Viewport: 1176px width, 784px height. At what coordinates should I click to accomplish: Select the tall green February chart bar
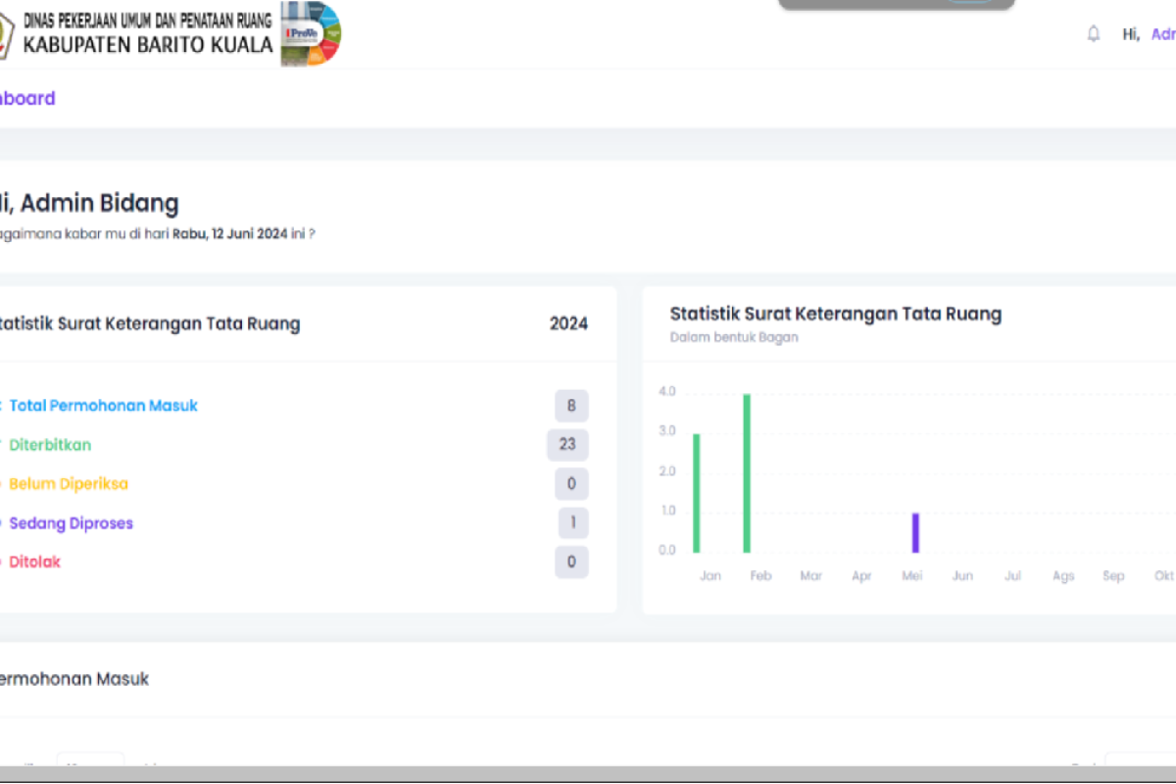point(747,473)
